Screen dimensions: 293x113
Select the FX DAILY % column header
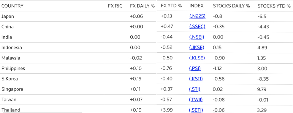coord(142,6)
